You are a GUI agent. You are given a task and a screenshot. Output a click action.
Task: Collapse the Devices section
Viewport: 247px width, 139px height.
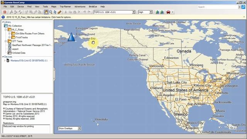click(3, 57)
